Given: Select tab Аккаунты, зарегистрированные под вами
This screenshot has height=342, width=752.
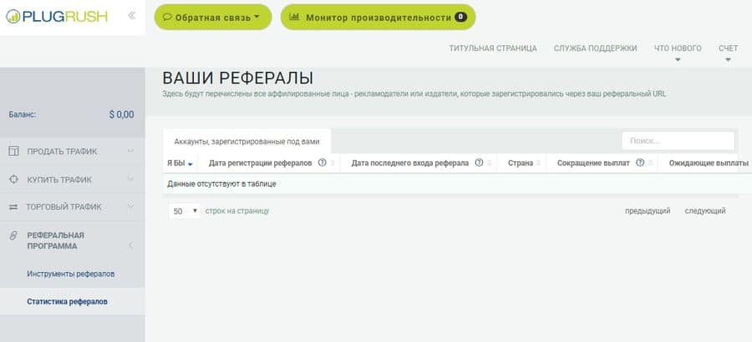Looking at the screenshot, I should point(246,142).
